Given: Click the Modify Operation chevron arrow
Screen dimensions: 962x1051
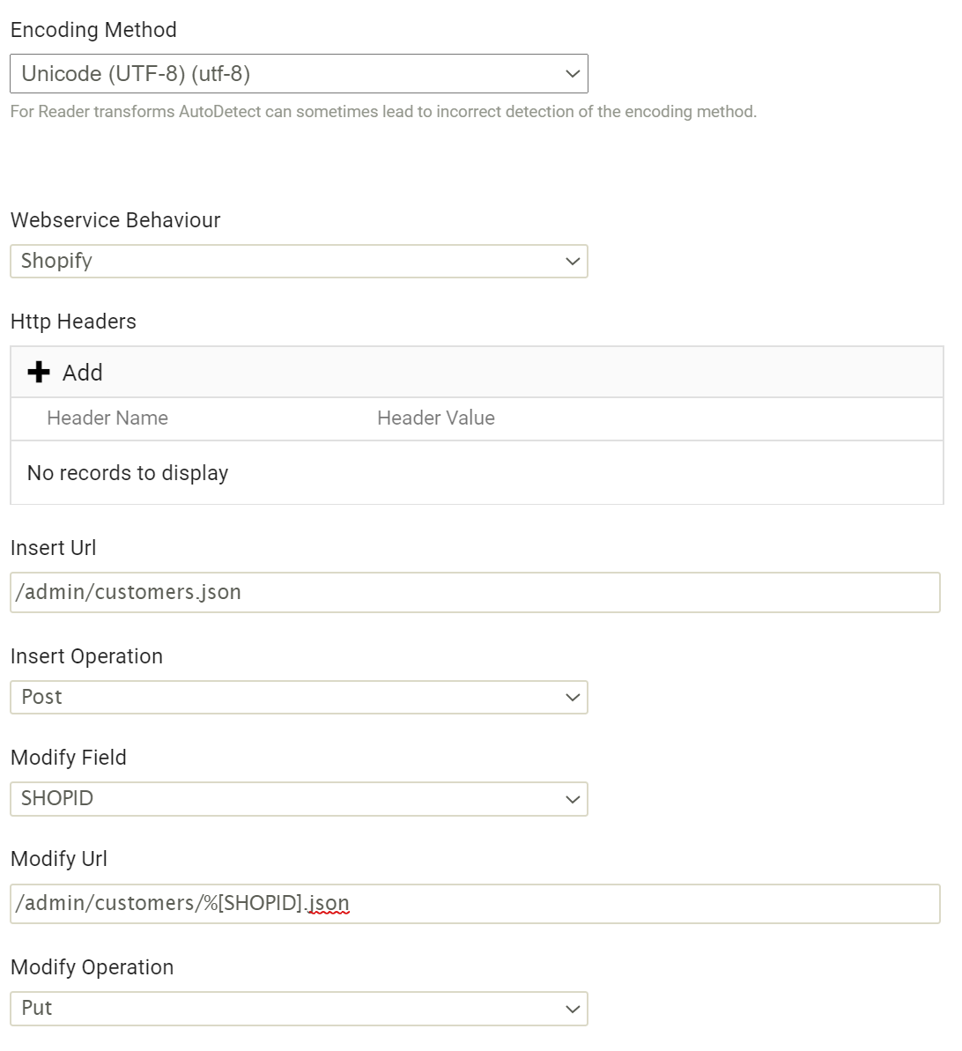Looking at the screenshot, I should 573,1009.
